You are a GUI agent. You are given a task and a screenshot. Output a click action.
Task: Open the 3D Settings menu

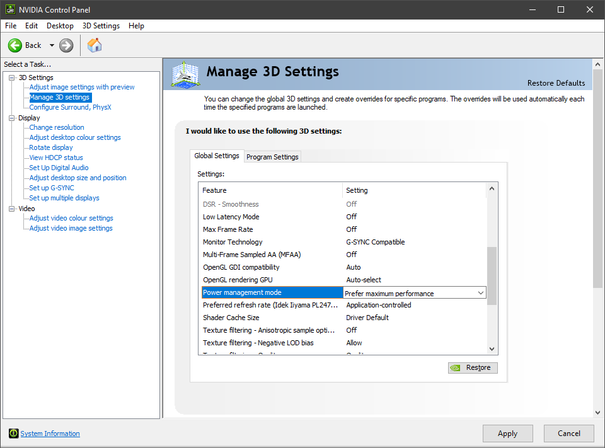tap(101, 26)
